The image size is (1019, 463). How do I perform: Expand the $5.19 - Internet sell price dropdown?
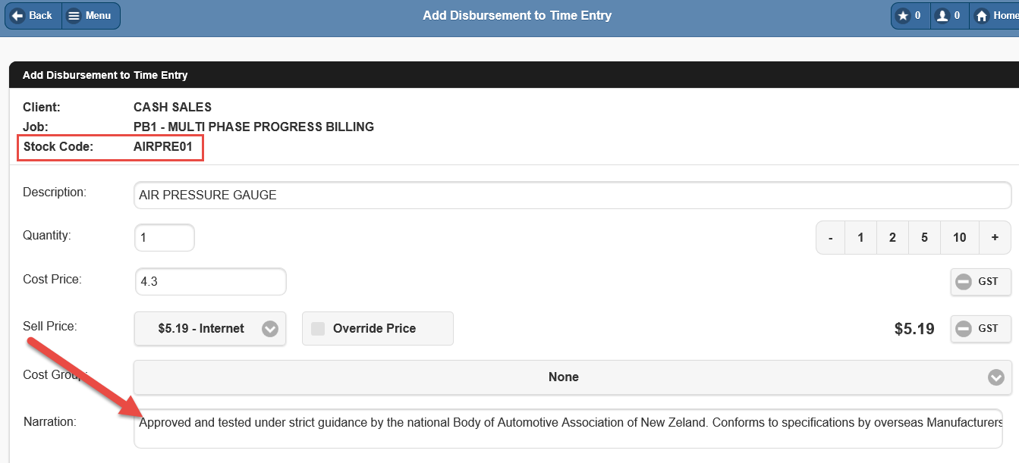pos(210,329)
